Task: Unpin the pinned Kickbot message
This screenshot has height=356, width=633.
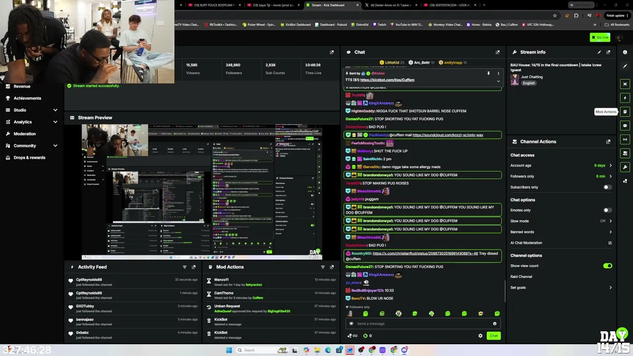Action: (489, 73)
